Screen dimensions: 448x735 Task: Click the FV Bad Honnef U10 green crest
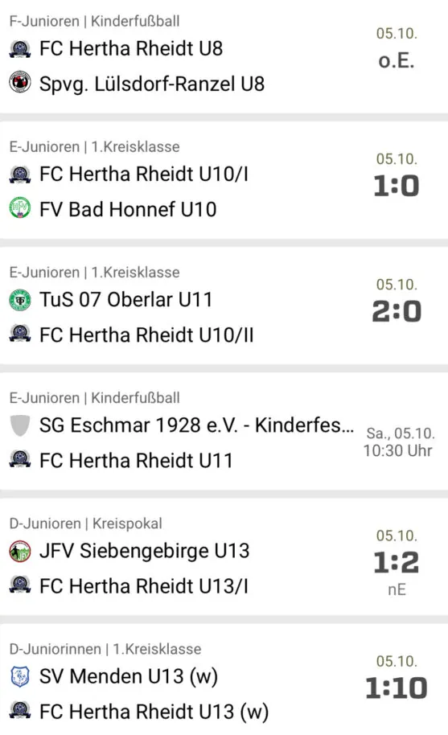coord(20,208)
